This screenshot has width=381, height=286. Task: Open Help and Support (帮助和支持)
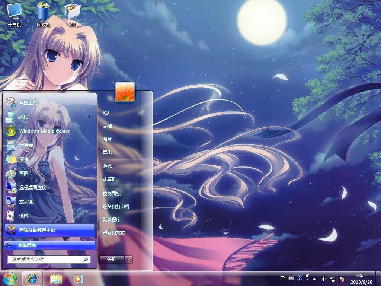click(x=114, y=233)
